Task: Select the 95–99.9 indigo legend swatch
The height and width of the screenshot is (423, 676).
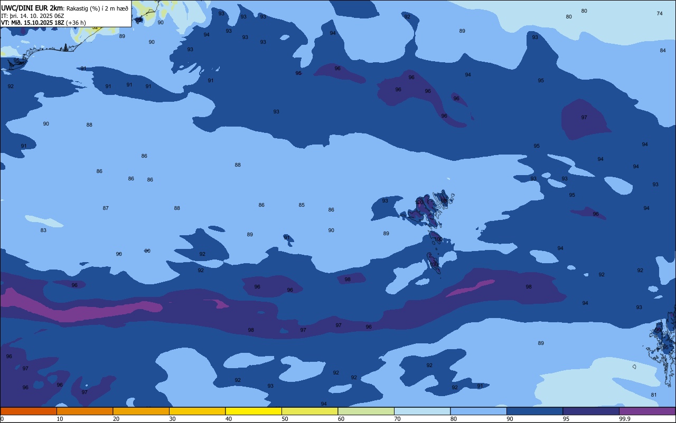Action: [591, 411]
